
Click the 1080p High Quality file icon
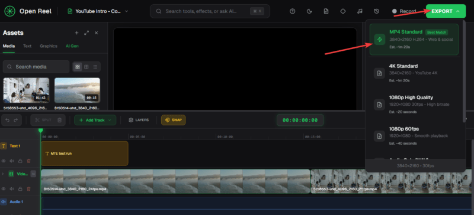coord(379,105)
